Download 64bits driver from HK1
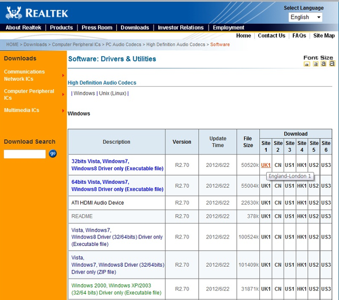Viewport: 339px width, 300px height. tap(302, 186)
